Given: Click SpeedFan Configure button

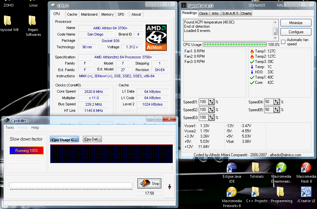Looking at the screenshot, I should coord(296,32).
